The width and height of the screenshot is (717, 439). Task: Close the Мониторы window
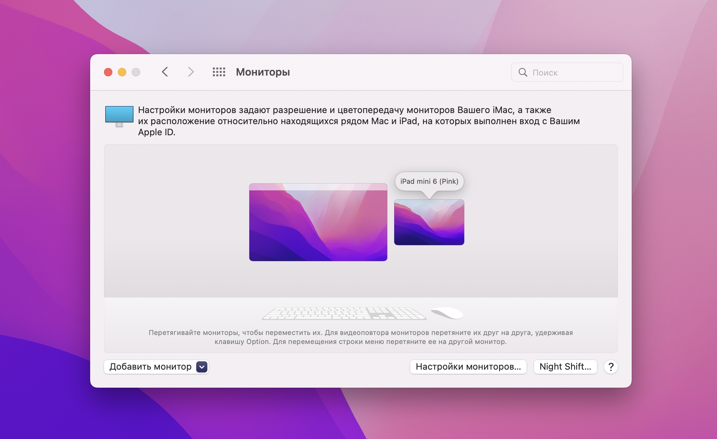[x=108, y=72]
